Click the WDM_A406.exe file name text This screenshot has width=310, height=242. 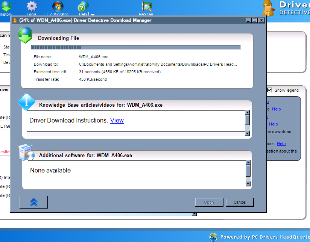[x=94, y=57]
